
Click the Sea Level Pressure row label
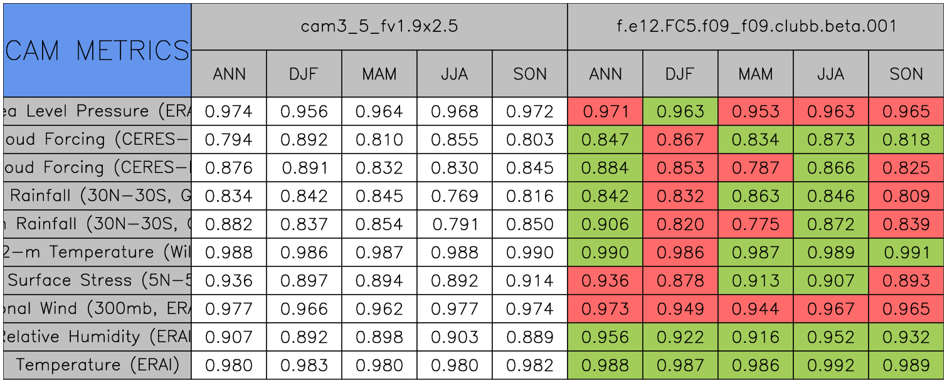pyautogui.click(x=97, y=112)
